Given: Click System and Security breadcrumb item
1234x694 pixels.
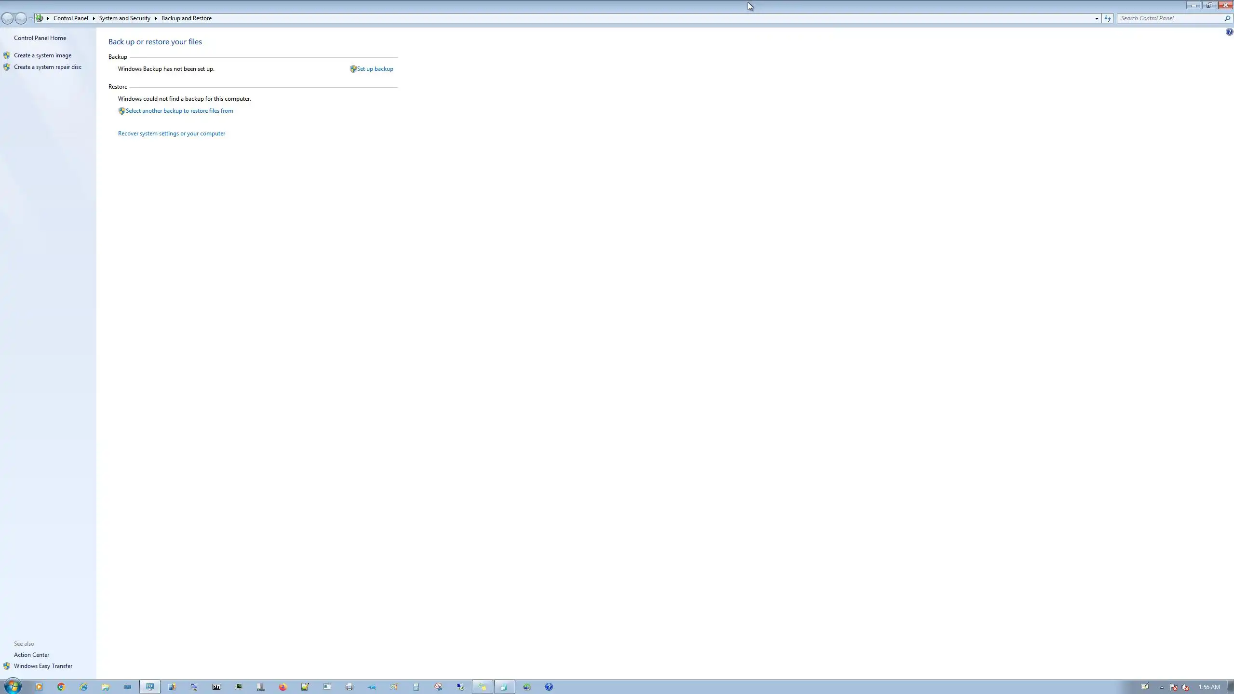Looking at the screenshot, I should tap(124, 18).
